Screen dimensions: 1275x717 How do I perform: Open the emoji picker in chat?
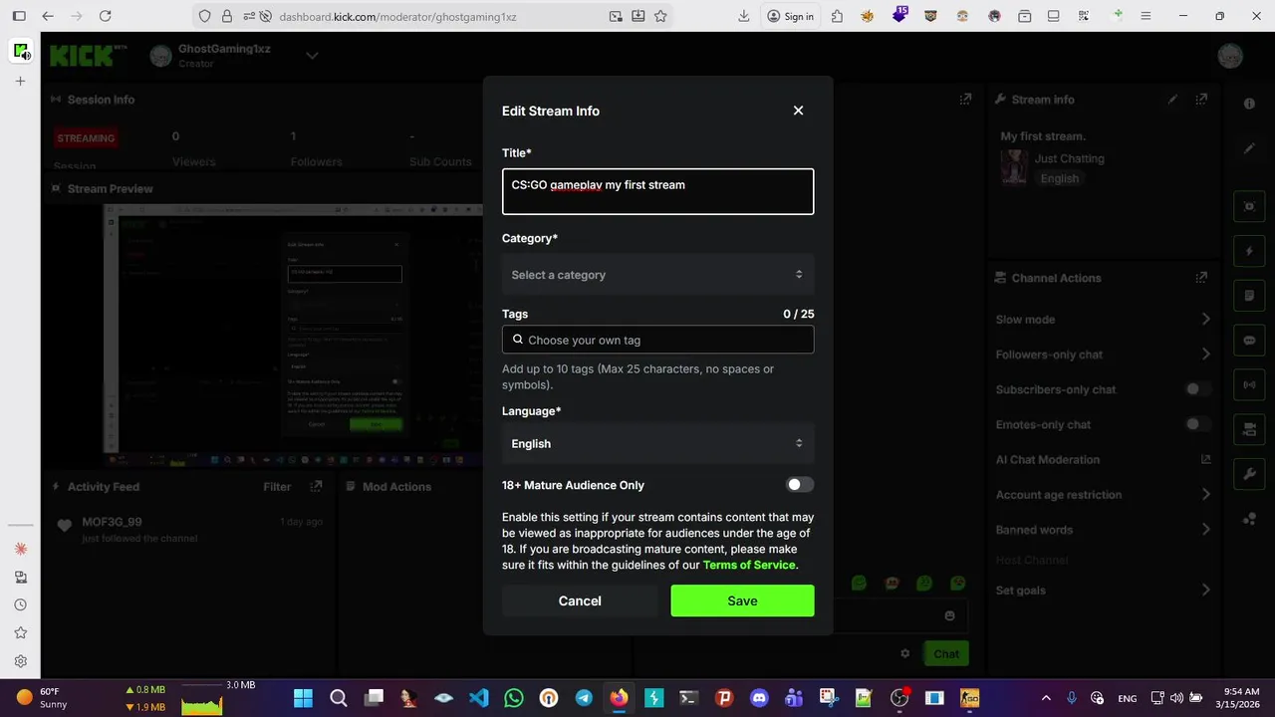coord(949,615)
